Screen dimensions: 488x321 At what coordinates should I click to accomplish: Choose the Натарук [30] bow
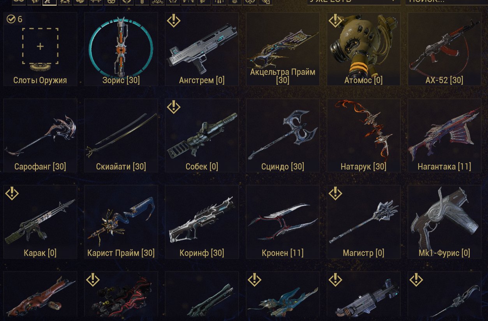coord(363,135)
